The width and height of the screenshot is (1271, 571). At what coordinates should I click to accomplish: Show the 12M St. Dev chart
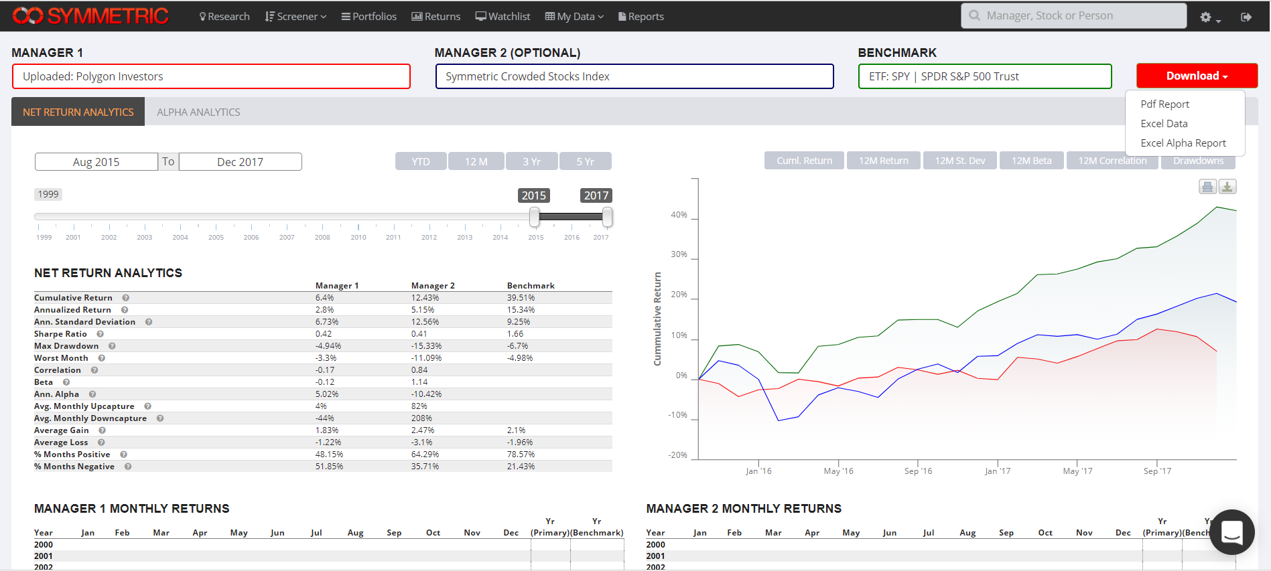pos(960,161)
